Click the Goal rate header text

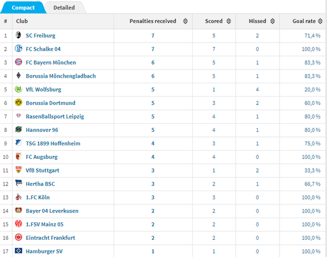(x=304, y=21)
